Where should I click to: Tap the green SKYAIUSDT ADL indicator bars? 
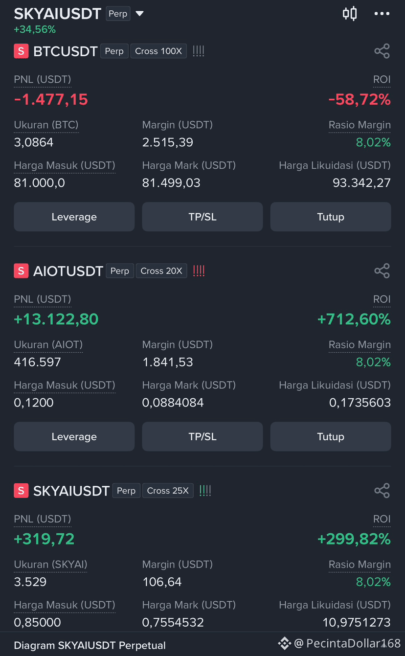pyautogui.click(x=205, y=491)
